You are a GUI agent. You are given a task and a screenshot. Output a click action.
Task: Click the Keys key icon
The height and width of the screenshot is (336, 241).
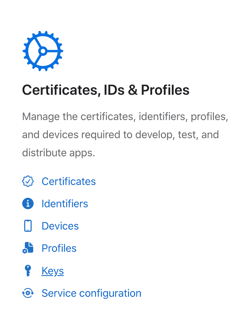tap(28, 271)
